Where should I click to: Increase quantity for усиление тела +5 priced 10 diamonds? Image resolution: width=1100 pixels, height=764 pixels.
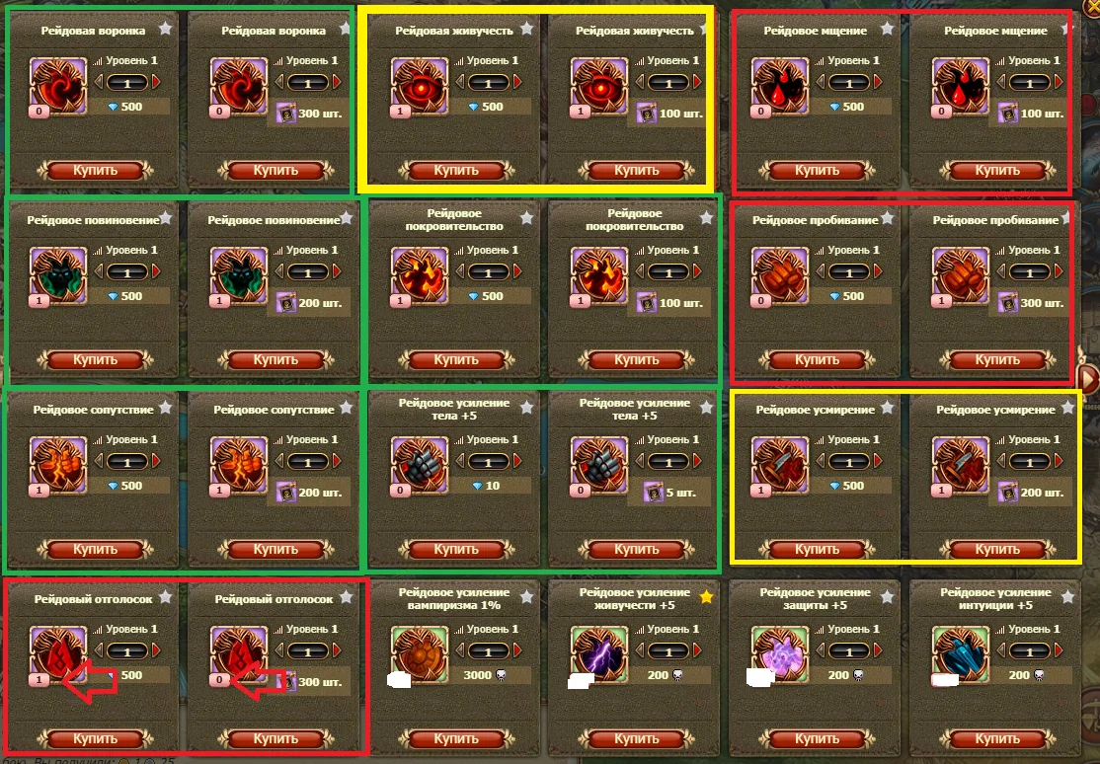pos(517,461)
